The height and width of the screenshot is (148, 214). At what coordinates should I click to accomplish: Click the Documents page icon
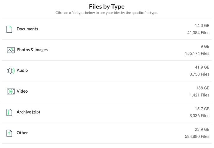[x=9, y=29]
